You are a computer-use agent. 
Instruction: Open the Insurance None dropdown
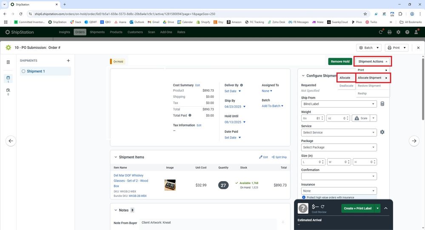[339, 191]
